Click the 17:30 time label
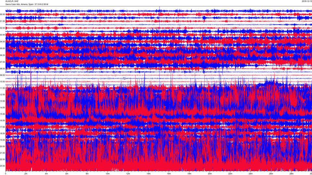 [2, 127]
